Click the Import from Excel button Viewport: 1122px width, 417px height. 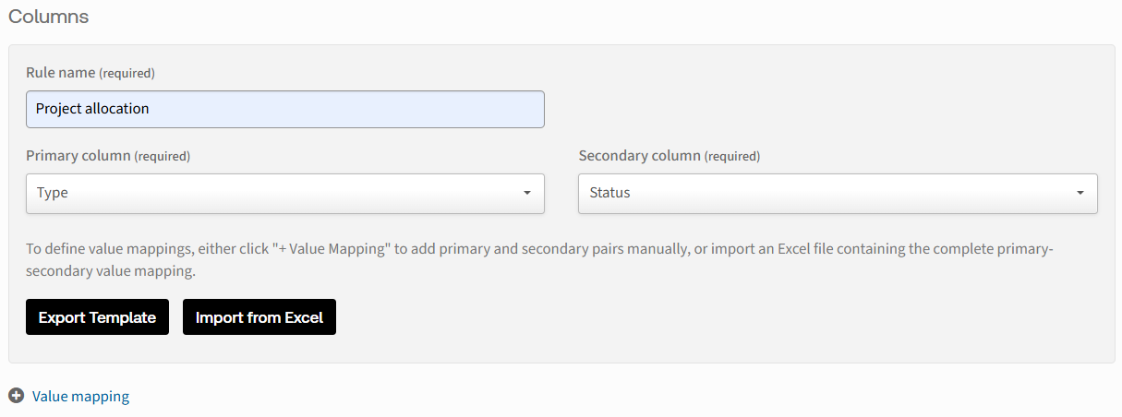(259, 317)
